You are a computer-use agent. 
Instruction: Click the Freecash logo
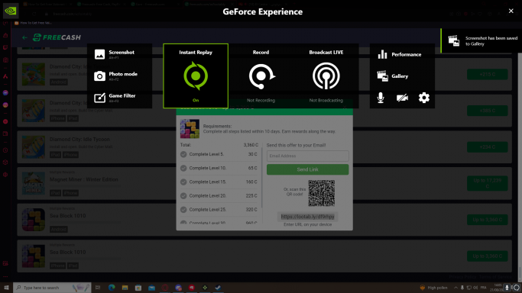pos(57,37)
